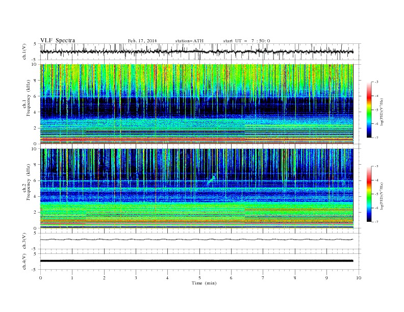The height and width of the screenshot is (312, 404).
Task: Click the ch.1 voltage waveform trace
Action: pos(196,51)
